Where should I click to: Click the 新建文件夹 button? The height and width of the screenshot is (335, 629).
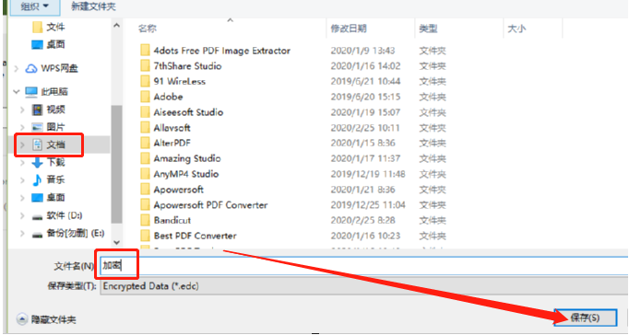(93, 6)
